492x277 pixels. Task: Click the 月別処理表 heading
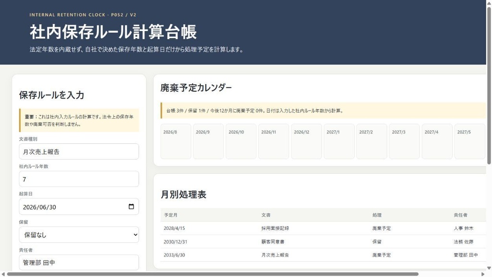[183, 194]
